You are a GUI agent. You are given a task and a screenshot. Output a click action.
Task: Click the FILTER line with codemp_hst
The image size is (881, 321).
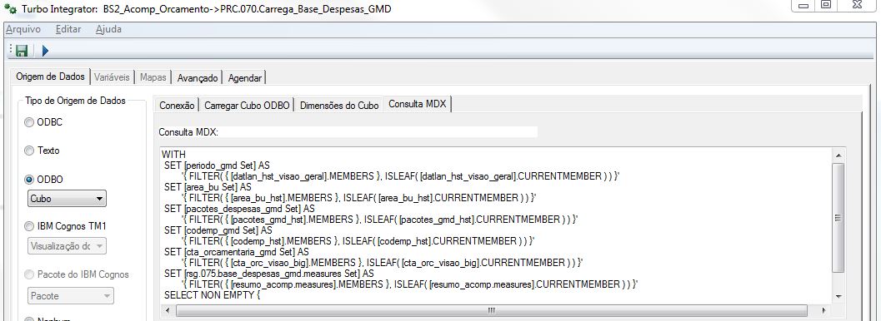click(x=358, y=241)
